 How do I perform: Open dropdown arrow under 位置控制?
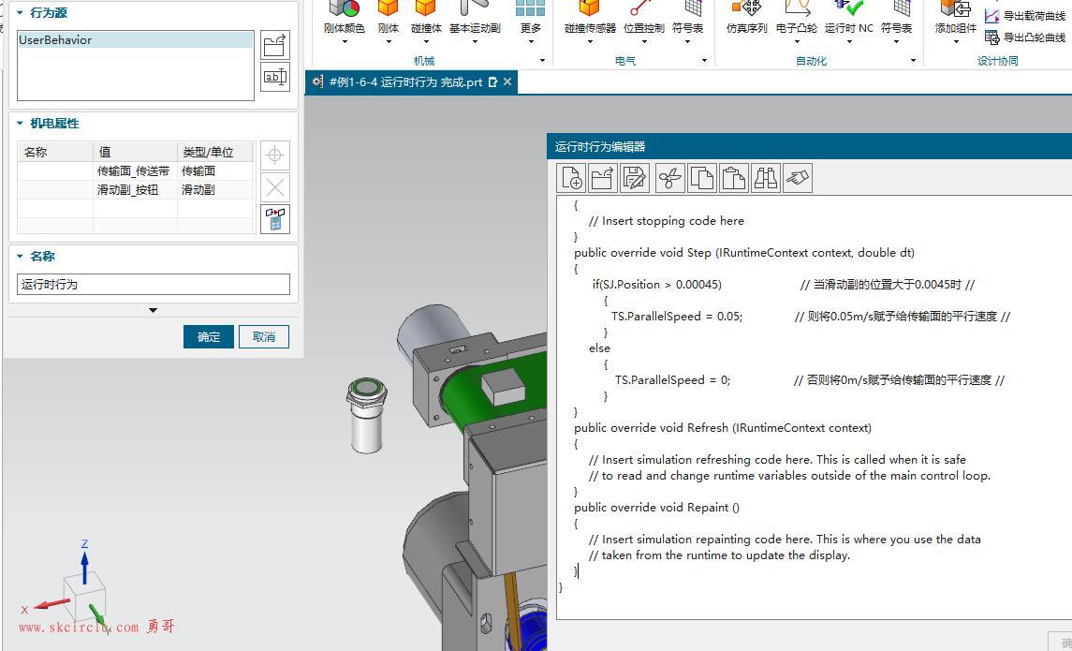point(644,42)
